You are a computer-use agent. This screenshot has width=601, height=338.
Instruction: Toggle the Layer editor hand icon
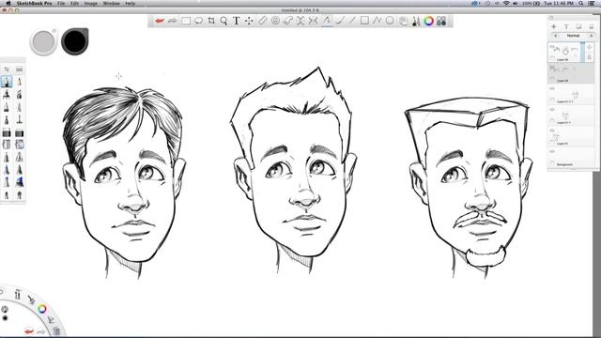[403, 21]
